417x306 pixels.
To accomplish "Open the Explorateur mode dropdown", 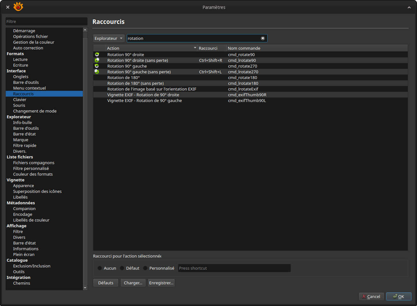I will tap(109, 38).
